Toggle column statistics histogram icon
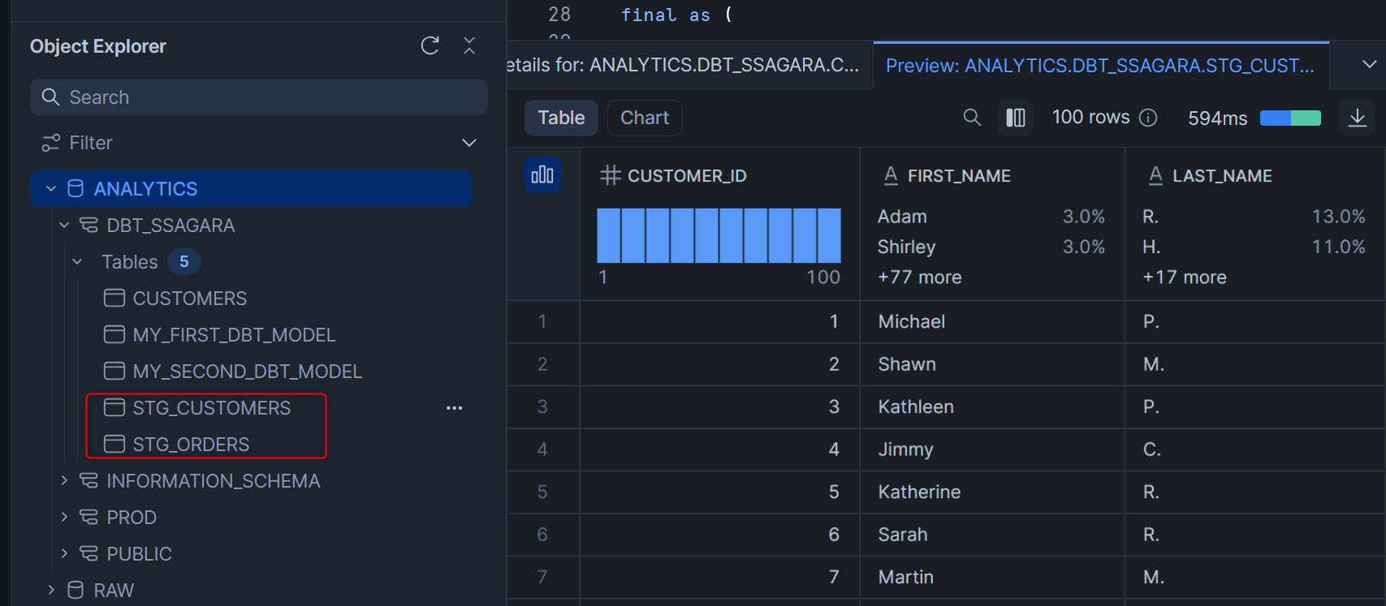 click(x=542, y=174)
